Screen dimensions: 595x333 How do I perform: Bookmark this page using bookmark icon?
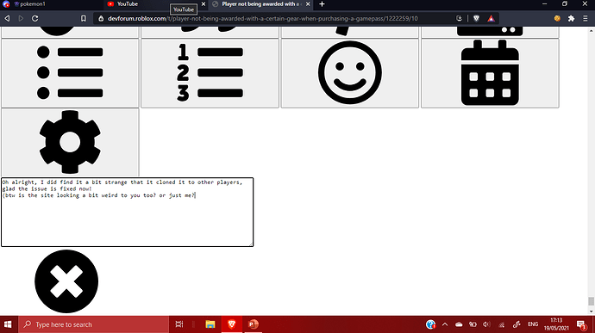pos(84,18)
